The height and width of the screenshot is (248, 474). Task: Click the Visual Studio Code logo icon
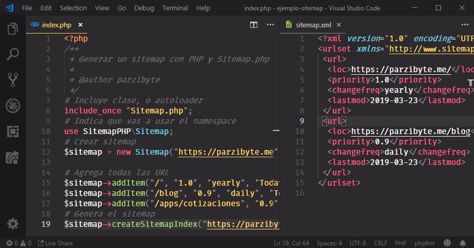(x=10, y=8)
